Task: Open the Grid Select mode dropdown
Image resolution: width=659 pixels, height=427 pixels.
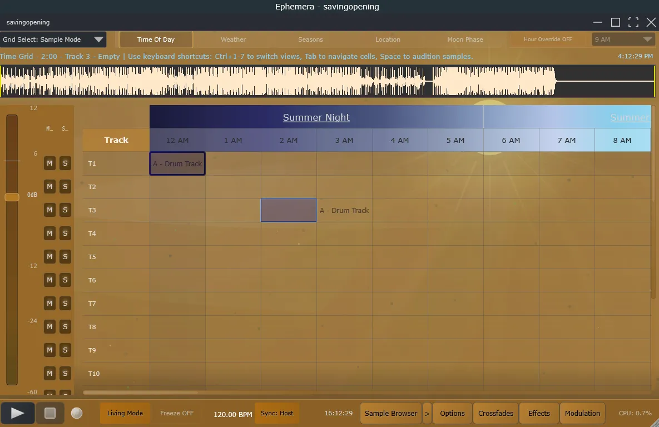Action: (53, 39)
